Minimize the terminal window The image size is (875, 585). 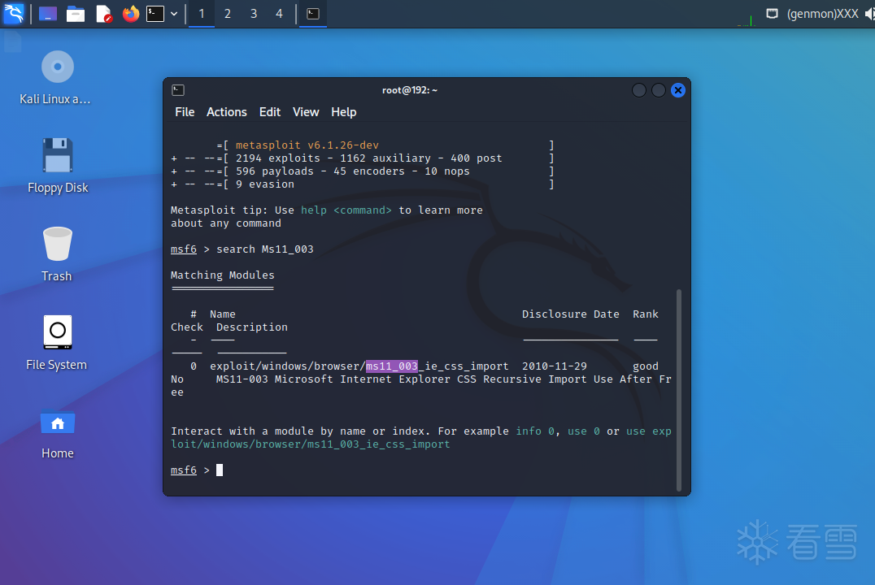coord(639,90)
